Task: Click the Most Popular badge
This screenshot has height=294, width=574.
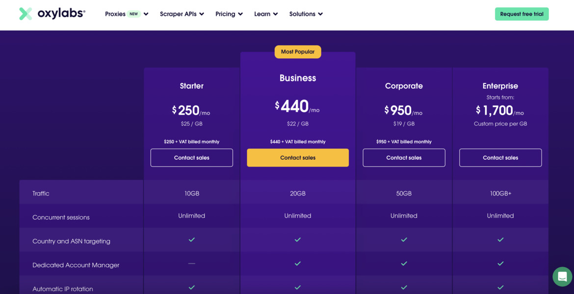Action: click(298, 51)
